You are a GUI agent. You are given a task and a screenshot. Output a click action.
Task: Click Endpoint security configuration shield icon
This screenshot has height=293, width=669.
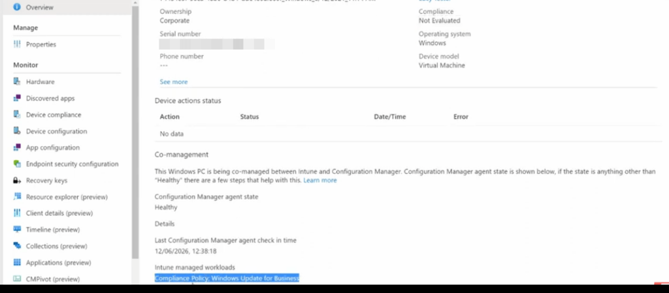(17, 164)
